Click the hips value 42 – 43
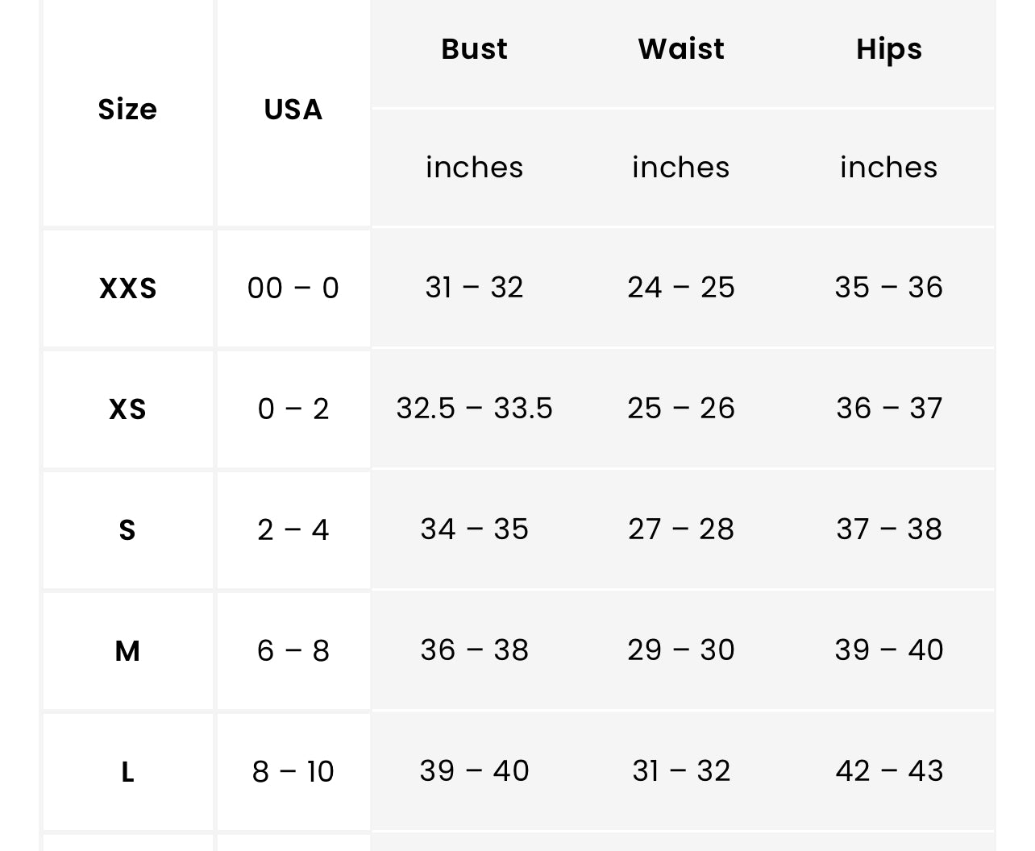1035x851 pixels. tap(888, 771)
